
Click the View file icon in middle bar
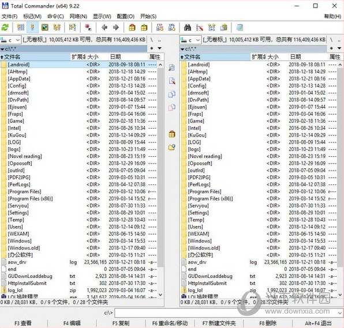(x=172, y=67)
